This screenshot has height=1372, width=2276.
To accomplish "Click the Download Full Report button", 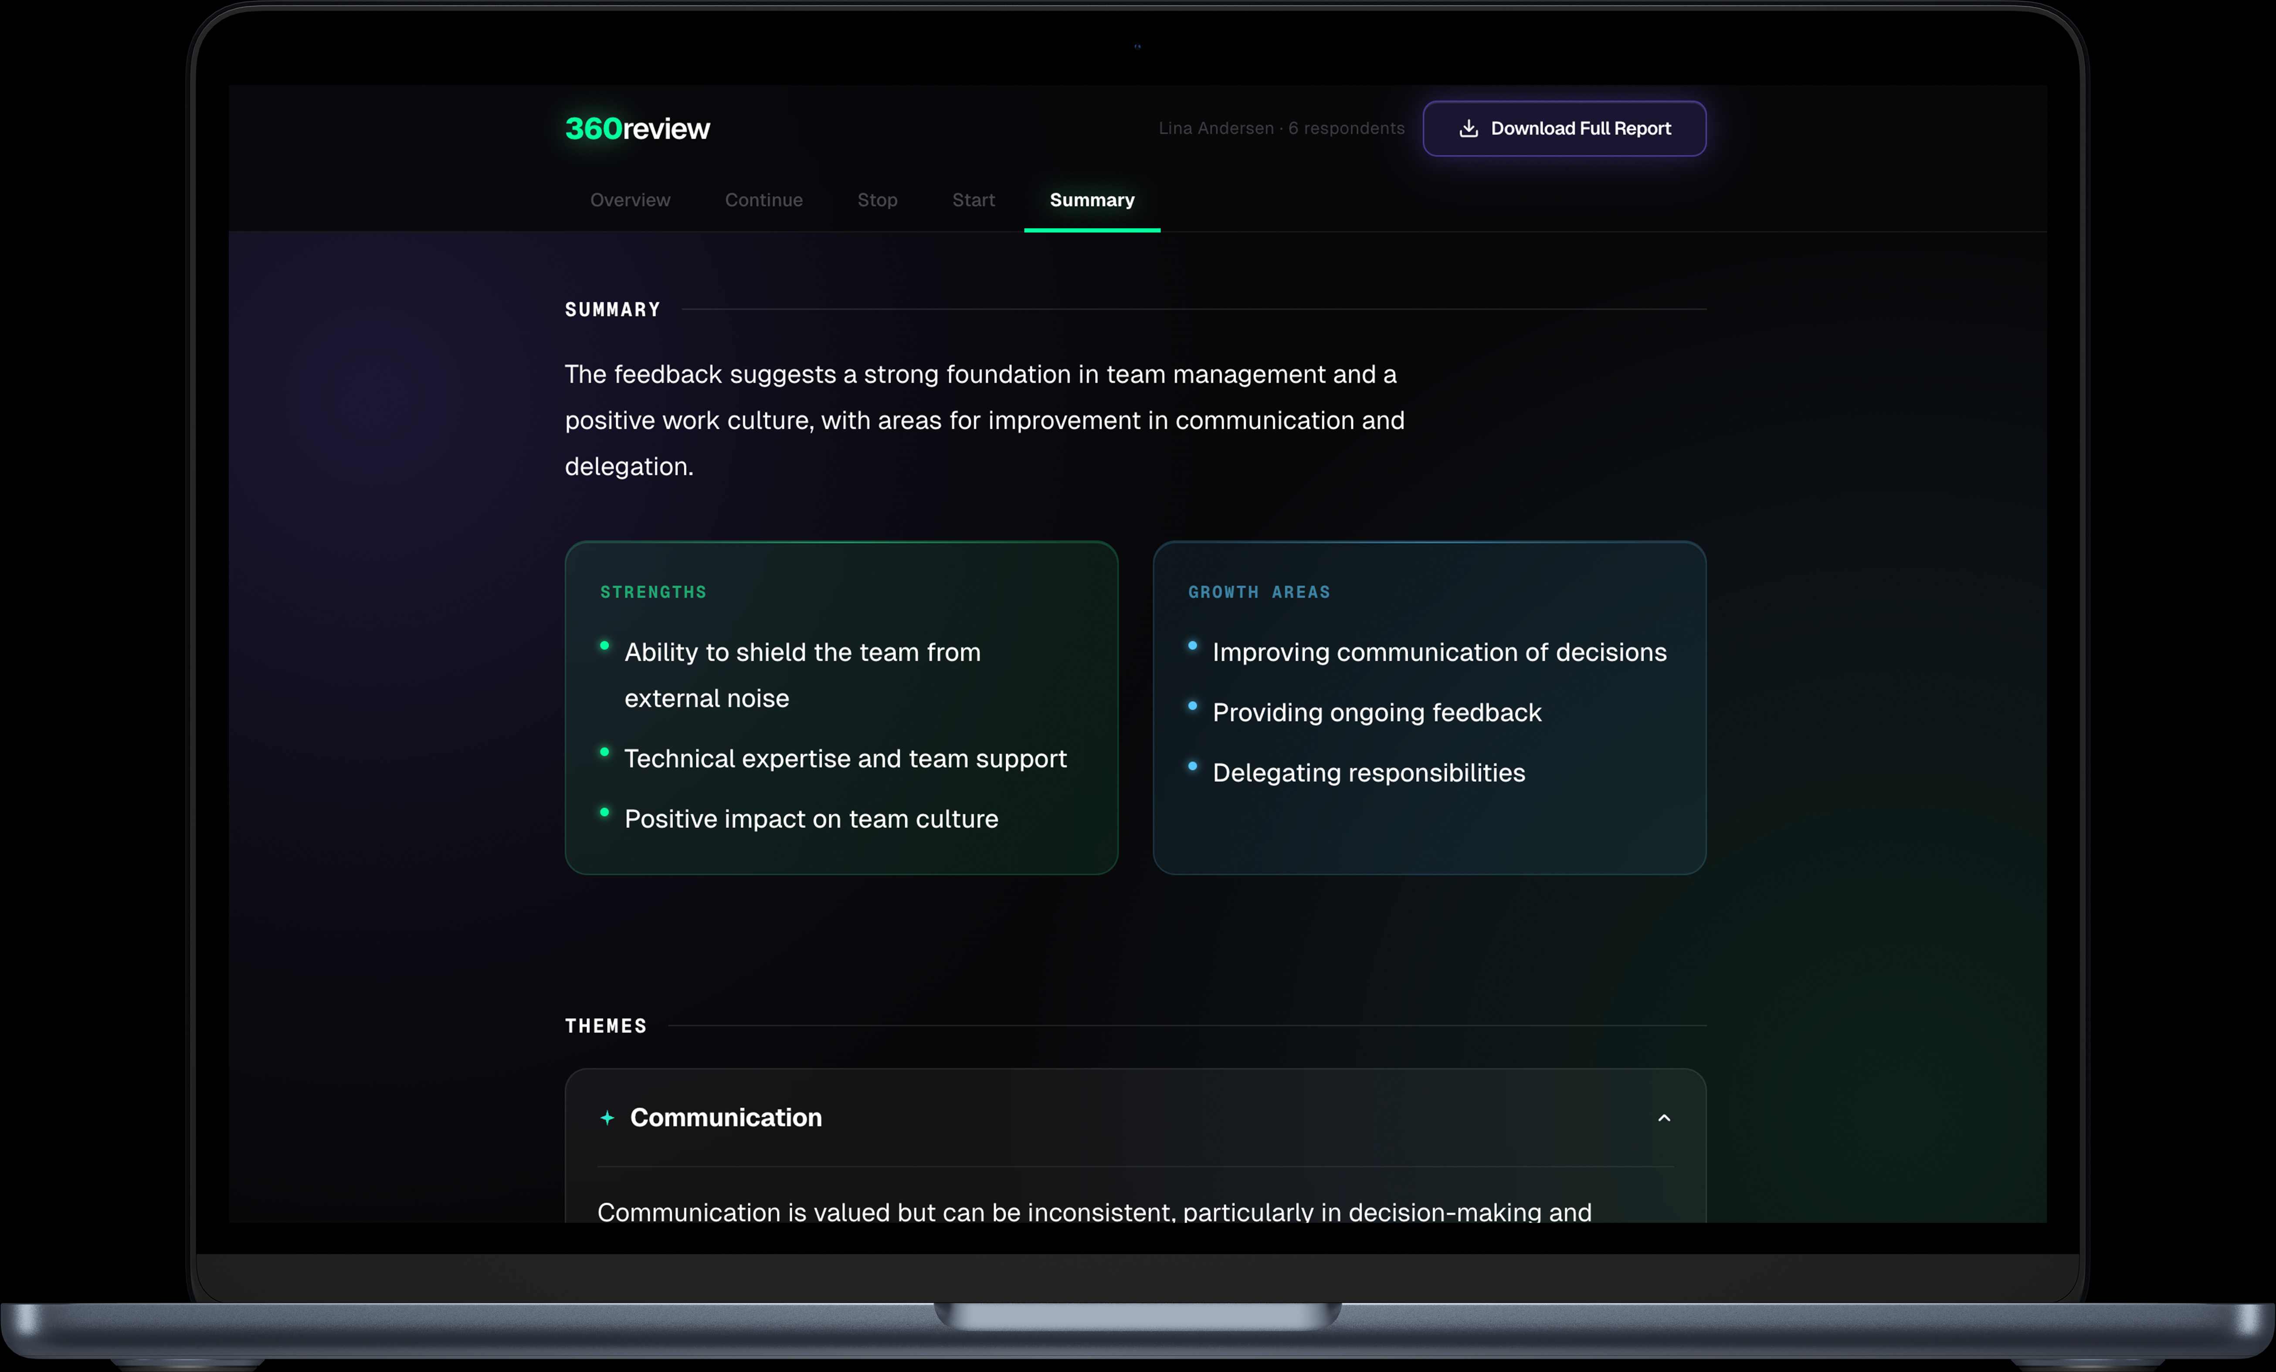I will click(x=1564, y=129).
